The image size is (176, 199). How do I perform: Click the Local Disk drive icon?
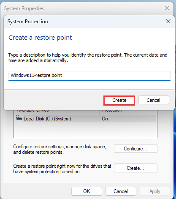tap(19, 117)
